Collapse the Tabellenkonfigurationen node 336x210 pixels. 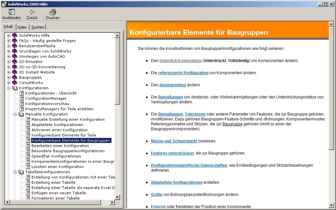[15, 172]
